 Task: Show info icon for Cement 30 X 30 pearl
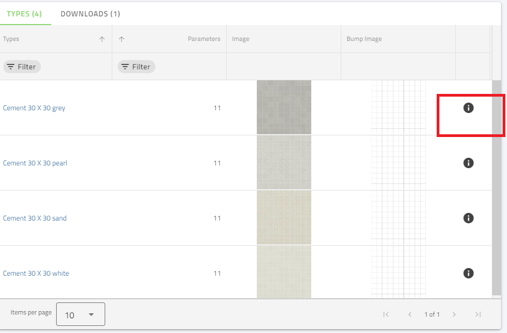tap(468, 163)
